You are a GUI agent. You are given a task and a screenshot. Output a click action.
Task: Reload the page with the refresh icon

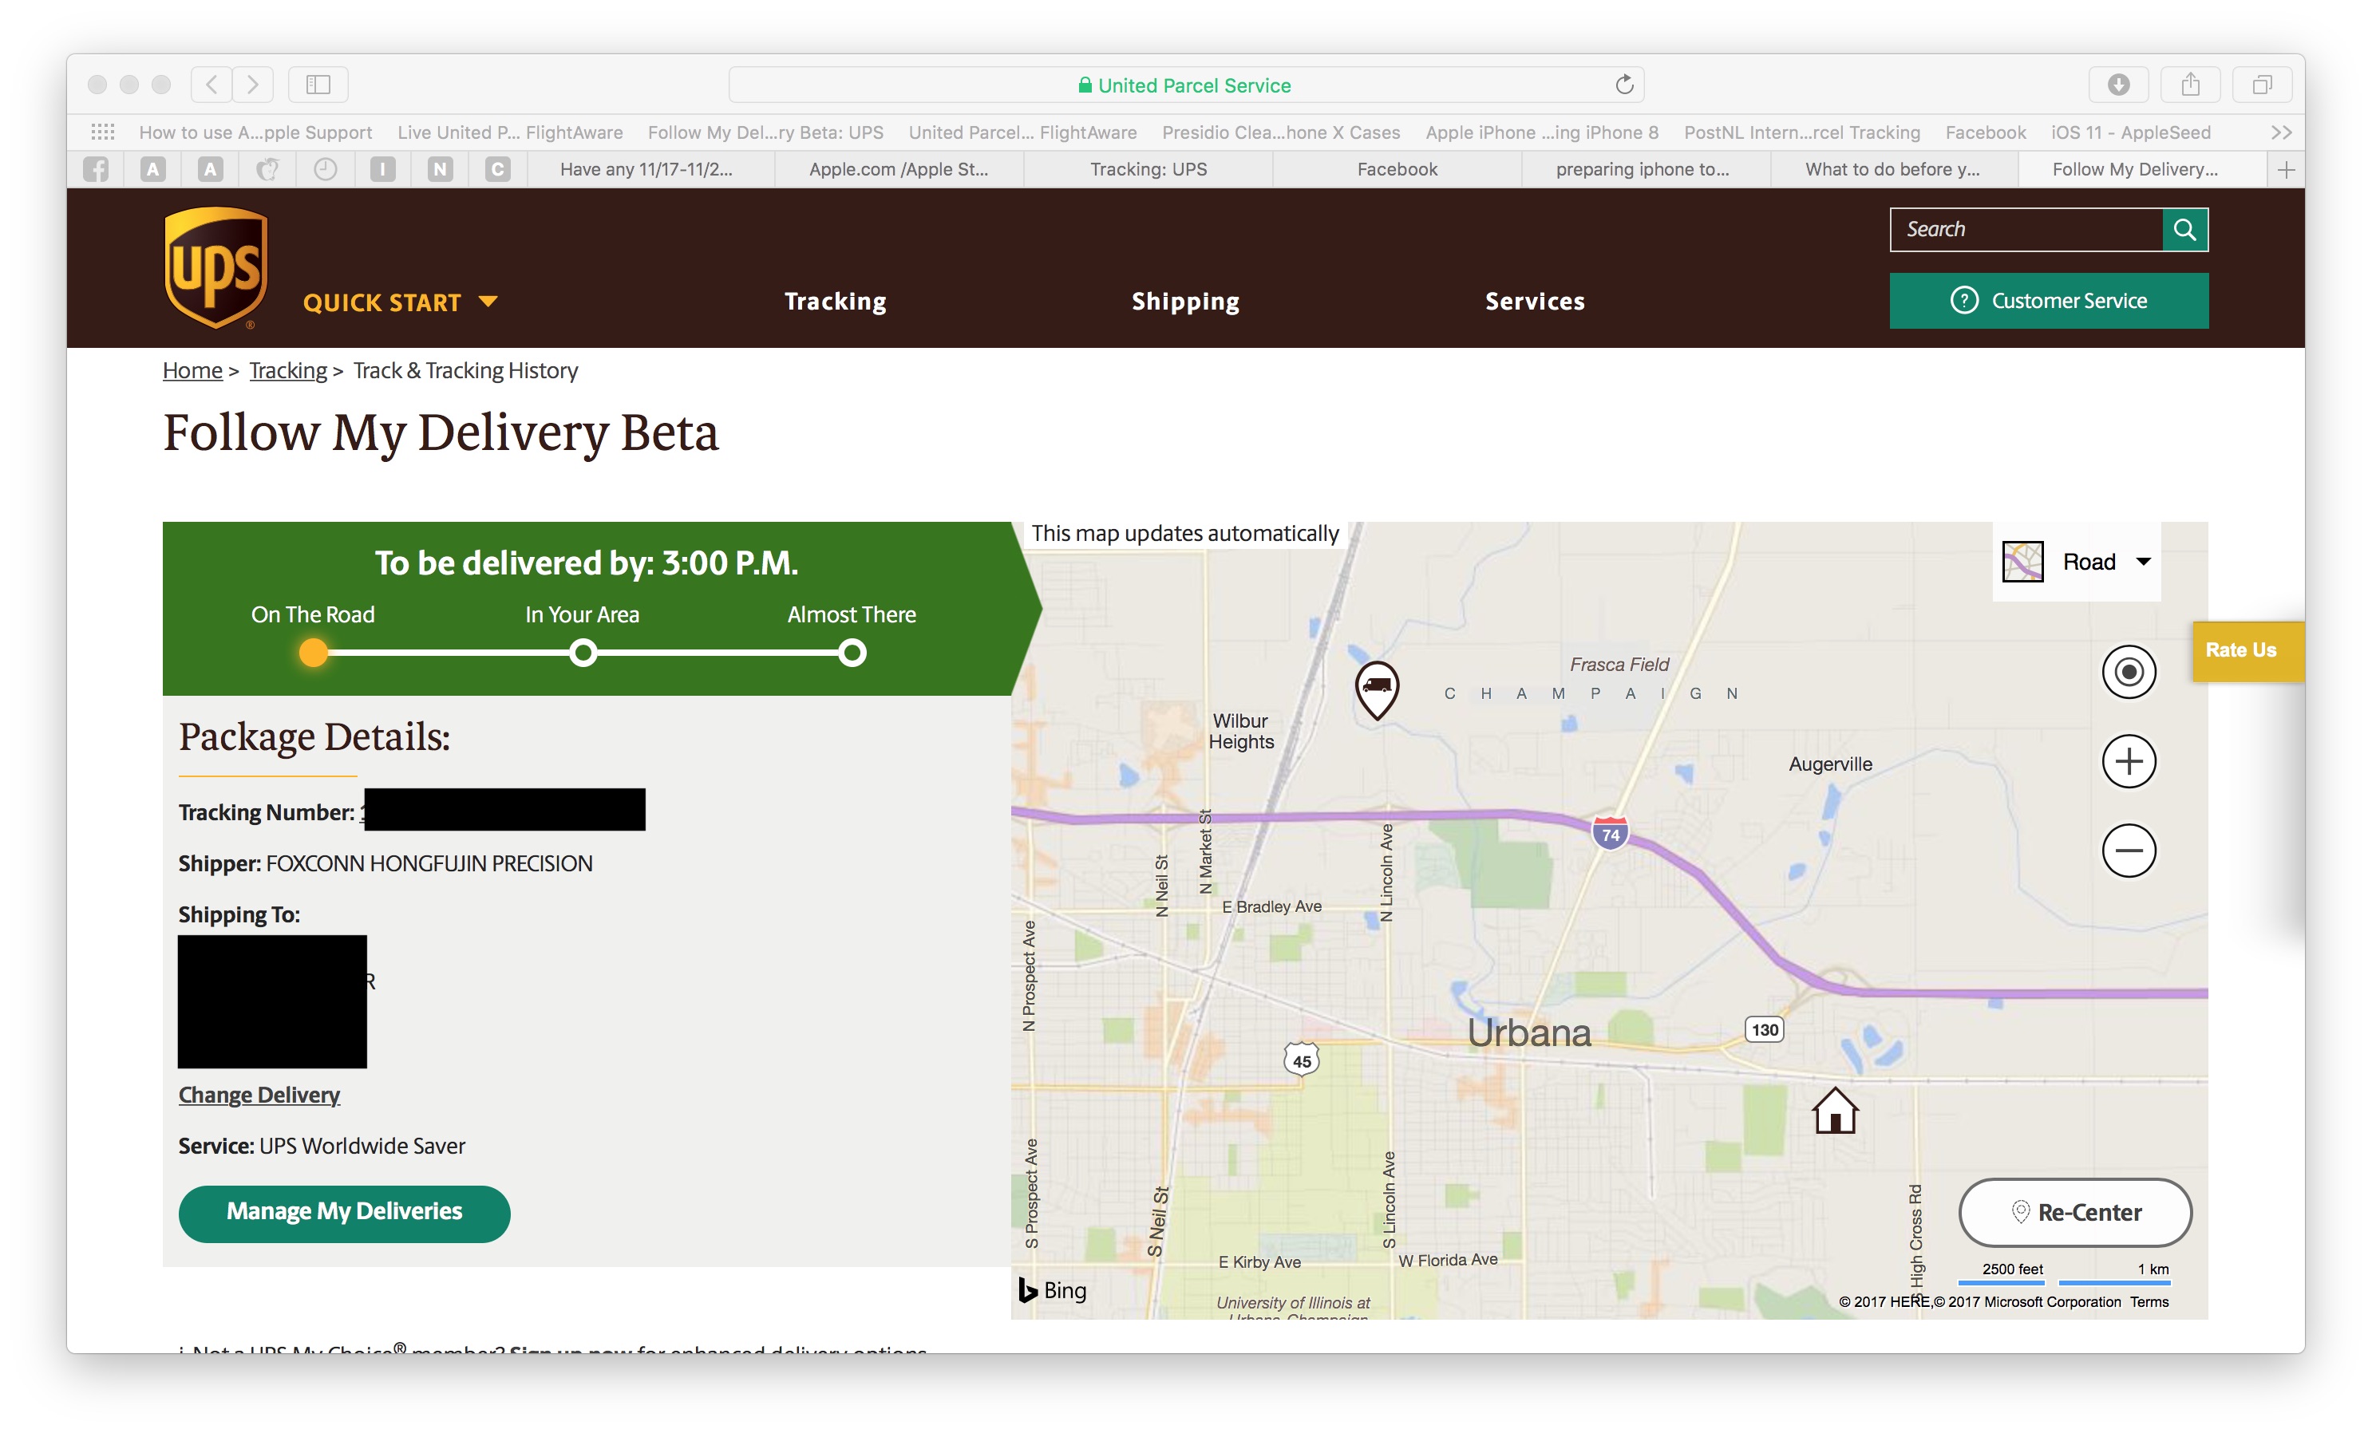[x=1624, y=85]
